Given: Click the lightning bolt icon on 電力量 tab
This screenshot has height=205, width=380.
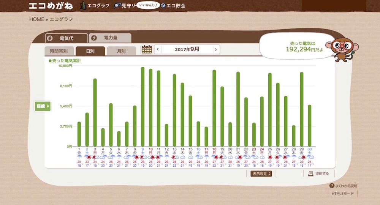Looking at the screenshot, I should (94, 38).
